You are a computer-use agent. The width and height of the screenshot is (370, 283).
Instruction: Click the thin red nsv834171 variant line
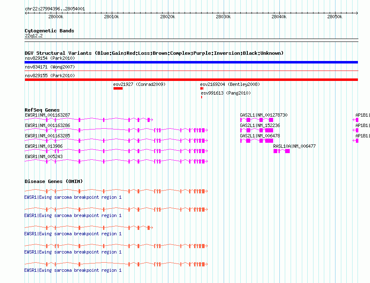point(191,71)
